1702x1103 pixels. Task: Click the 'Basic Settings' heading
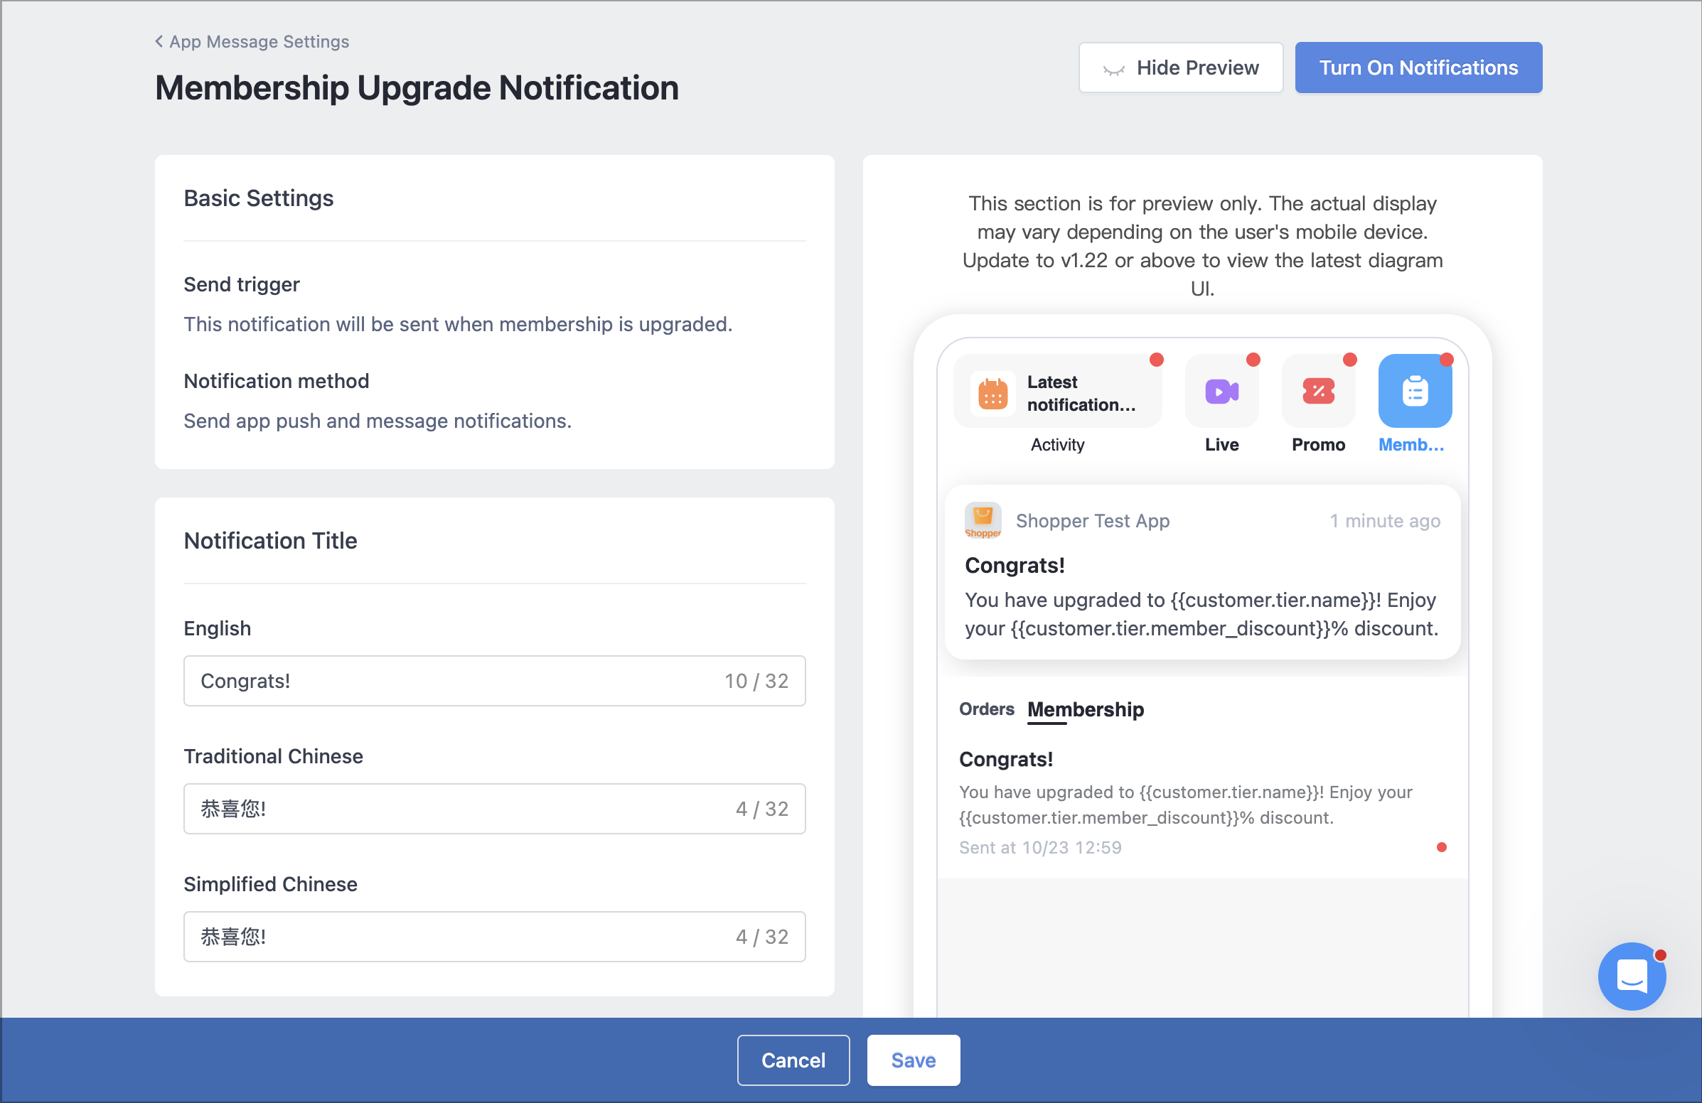pos(258,198)
